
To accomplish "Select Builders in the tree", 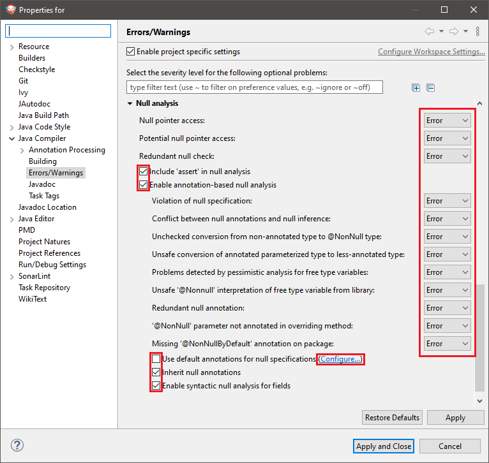I will pos(32,58).
